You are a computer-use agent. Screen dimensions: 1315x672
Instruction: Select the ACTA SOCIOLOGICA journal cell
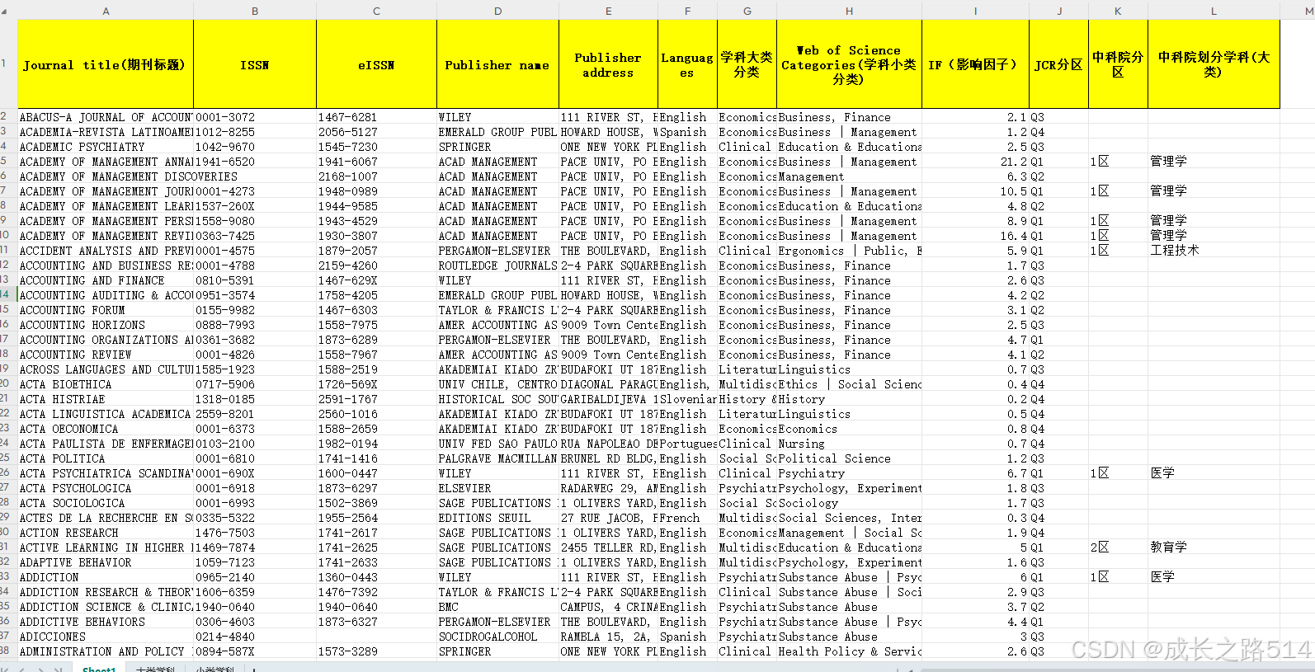click(x=106, y=503)
